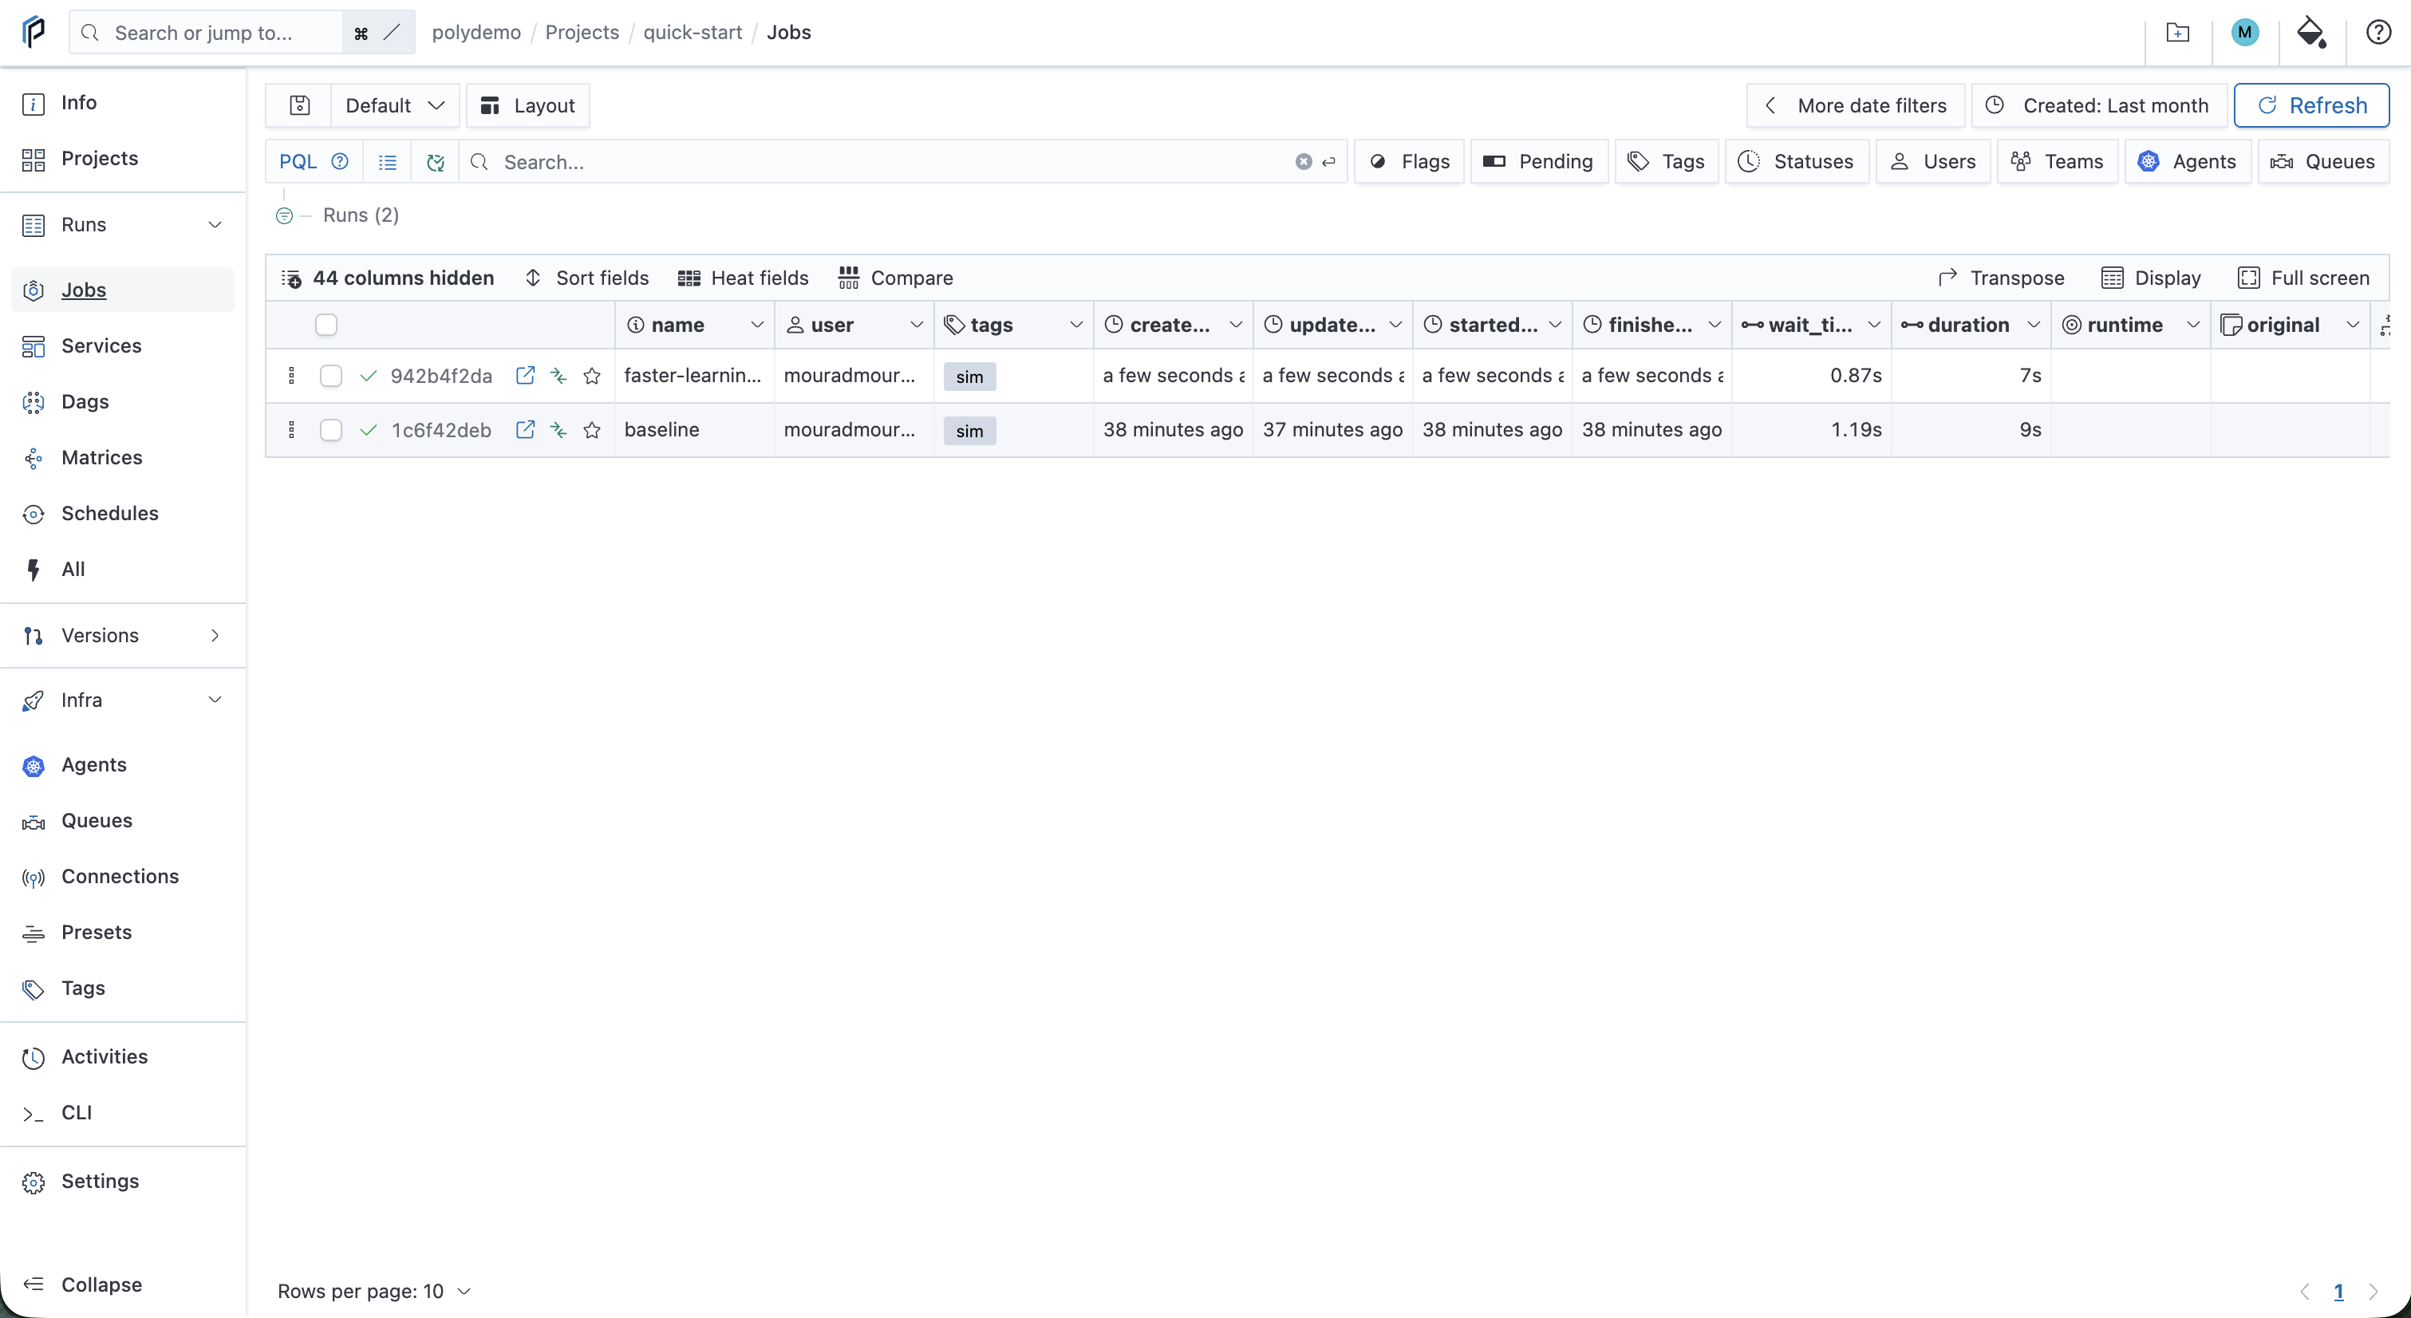This screenshot has width=2411, height=1318.
Task: Star the faster-learning run 942b4f2da
Action: [591, 375]
